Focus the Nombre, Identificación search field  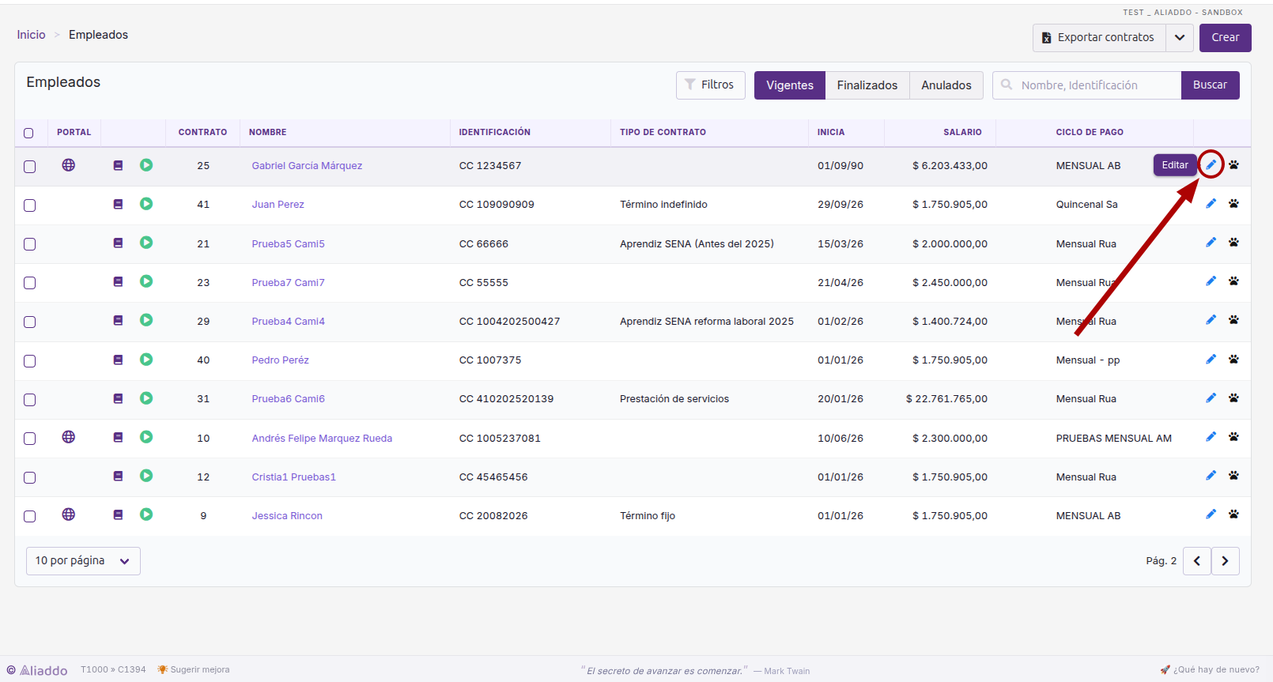pyautogui.click(x=1087, y=85)
